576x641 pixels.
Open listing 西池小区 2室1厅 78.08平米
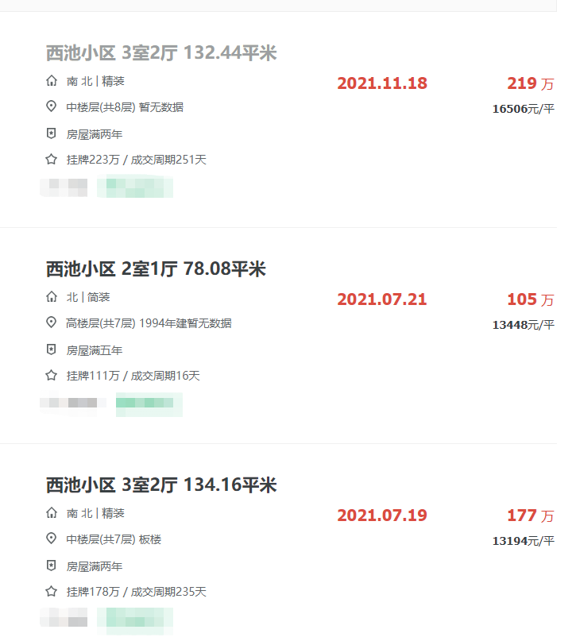point(156,269)
